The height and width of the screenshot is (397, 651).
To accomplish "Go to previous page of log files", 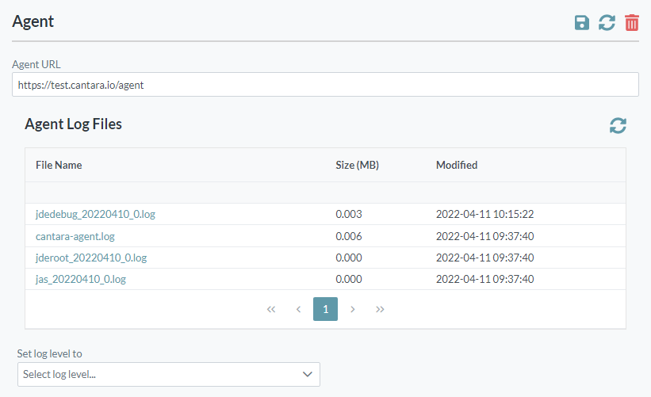I will tap(298, 309).
